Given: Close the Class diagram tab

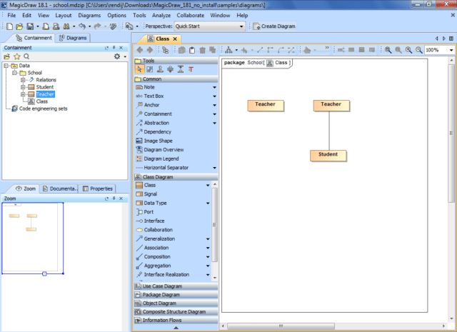Looking at the screenshot, I should click(x=175, y=39).
